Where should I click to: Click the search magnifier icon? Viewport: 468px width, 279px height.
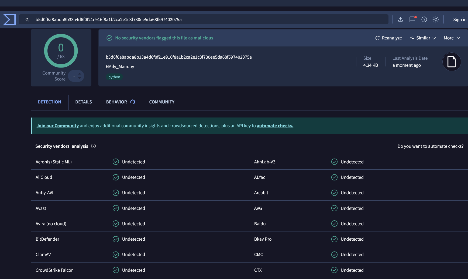[27, 20]
